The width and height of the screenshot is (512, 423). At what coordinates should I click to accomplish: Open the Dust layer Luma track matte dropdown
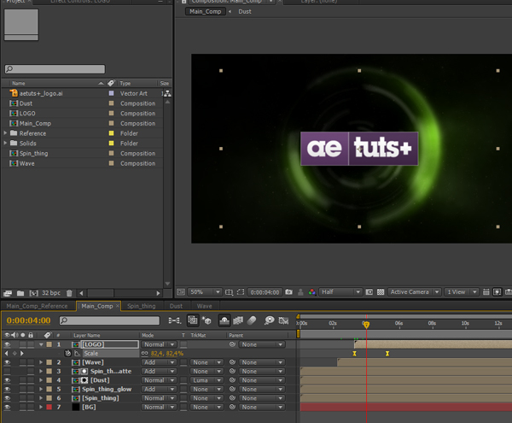coord(207,380)
